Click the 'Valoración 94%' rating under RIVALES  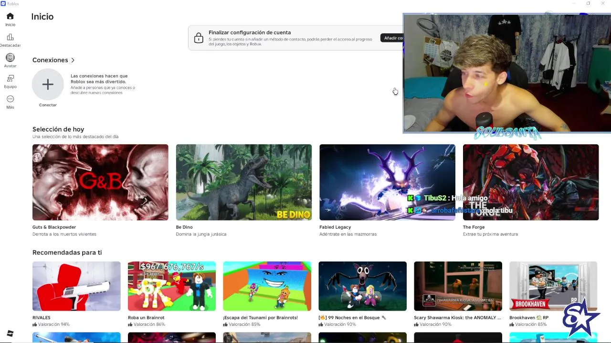[x=51, y=324]
